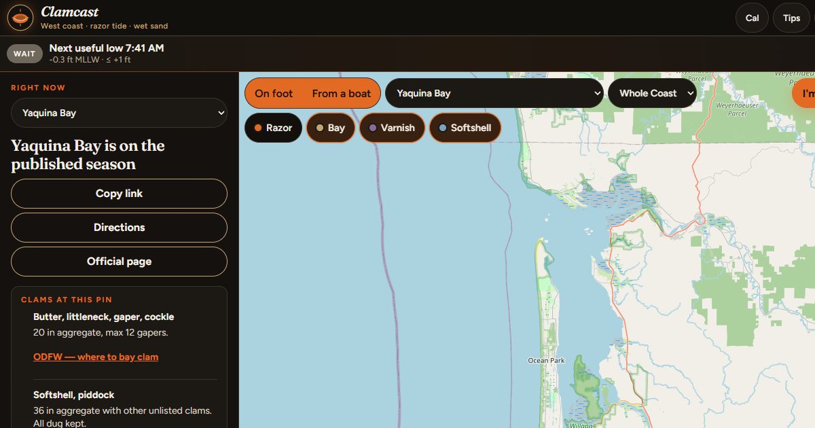Viewport: 815px width, 428px height.
Task: Click the WAIT status badge
Action: coord(24,54)
